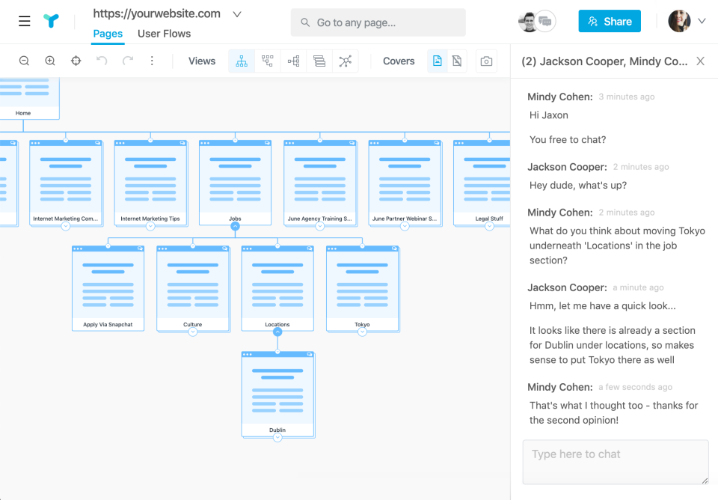The image size is (718, 500).
Task: Click the Share button
Action: [610, 21]
